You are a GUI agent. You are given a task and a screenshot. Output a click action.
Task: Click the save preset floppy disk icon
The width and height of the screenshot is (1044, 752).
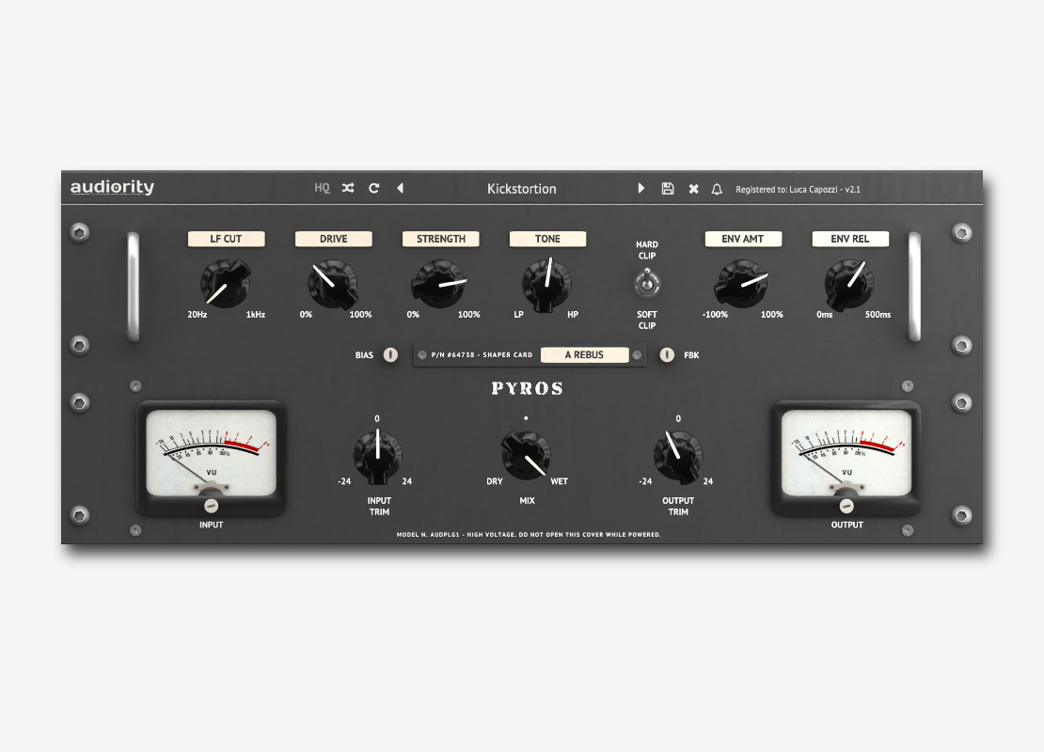coord(668,188)
